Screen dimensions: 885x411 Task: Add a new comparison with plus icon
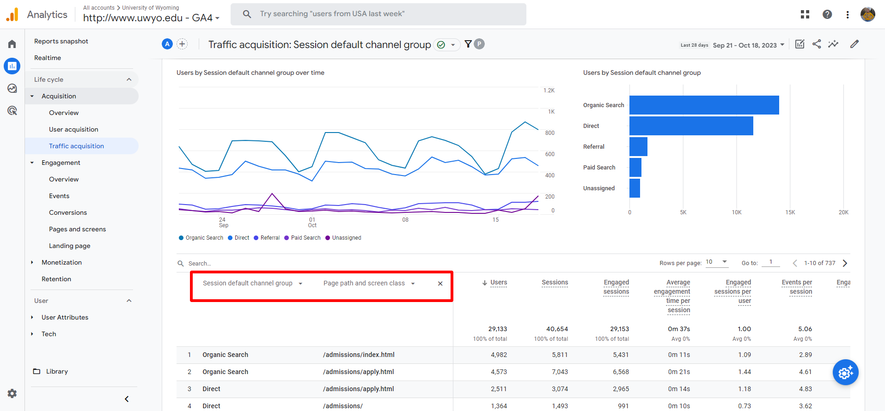(x=182, y=44)
